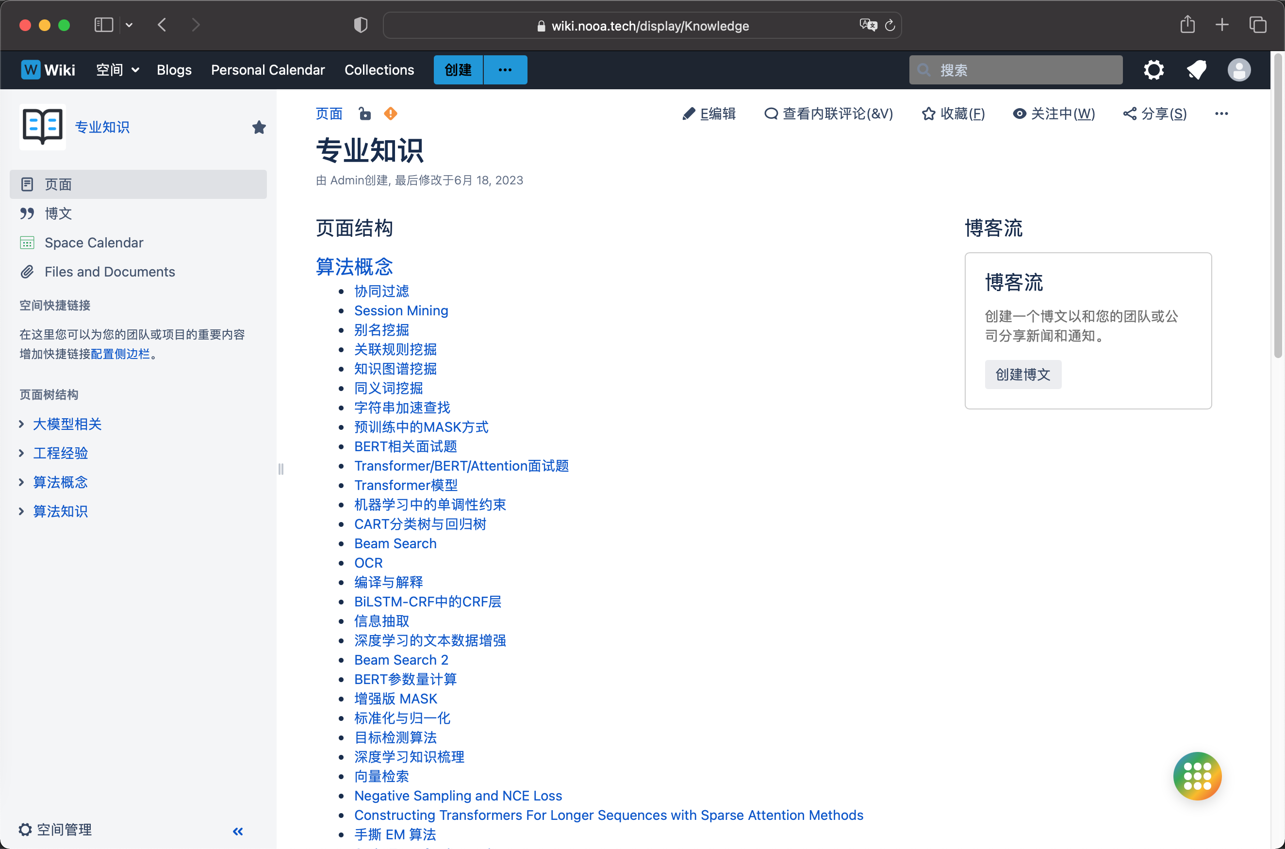The image size is (1285, 849).
Task: Open the 空间 dropdown in top navigation
Action: (x=117, y=70)
